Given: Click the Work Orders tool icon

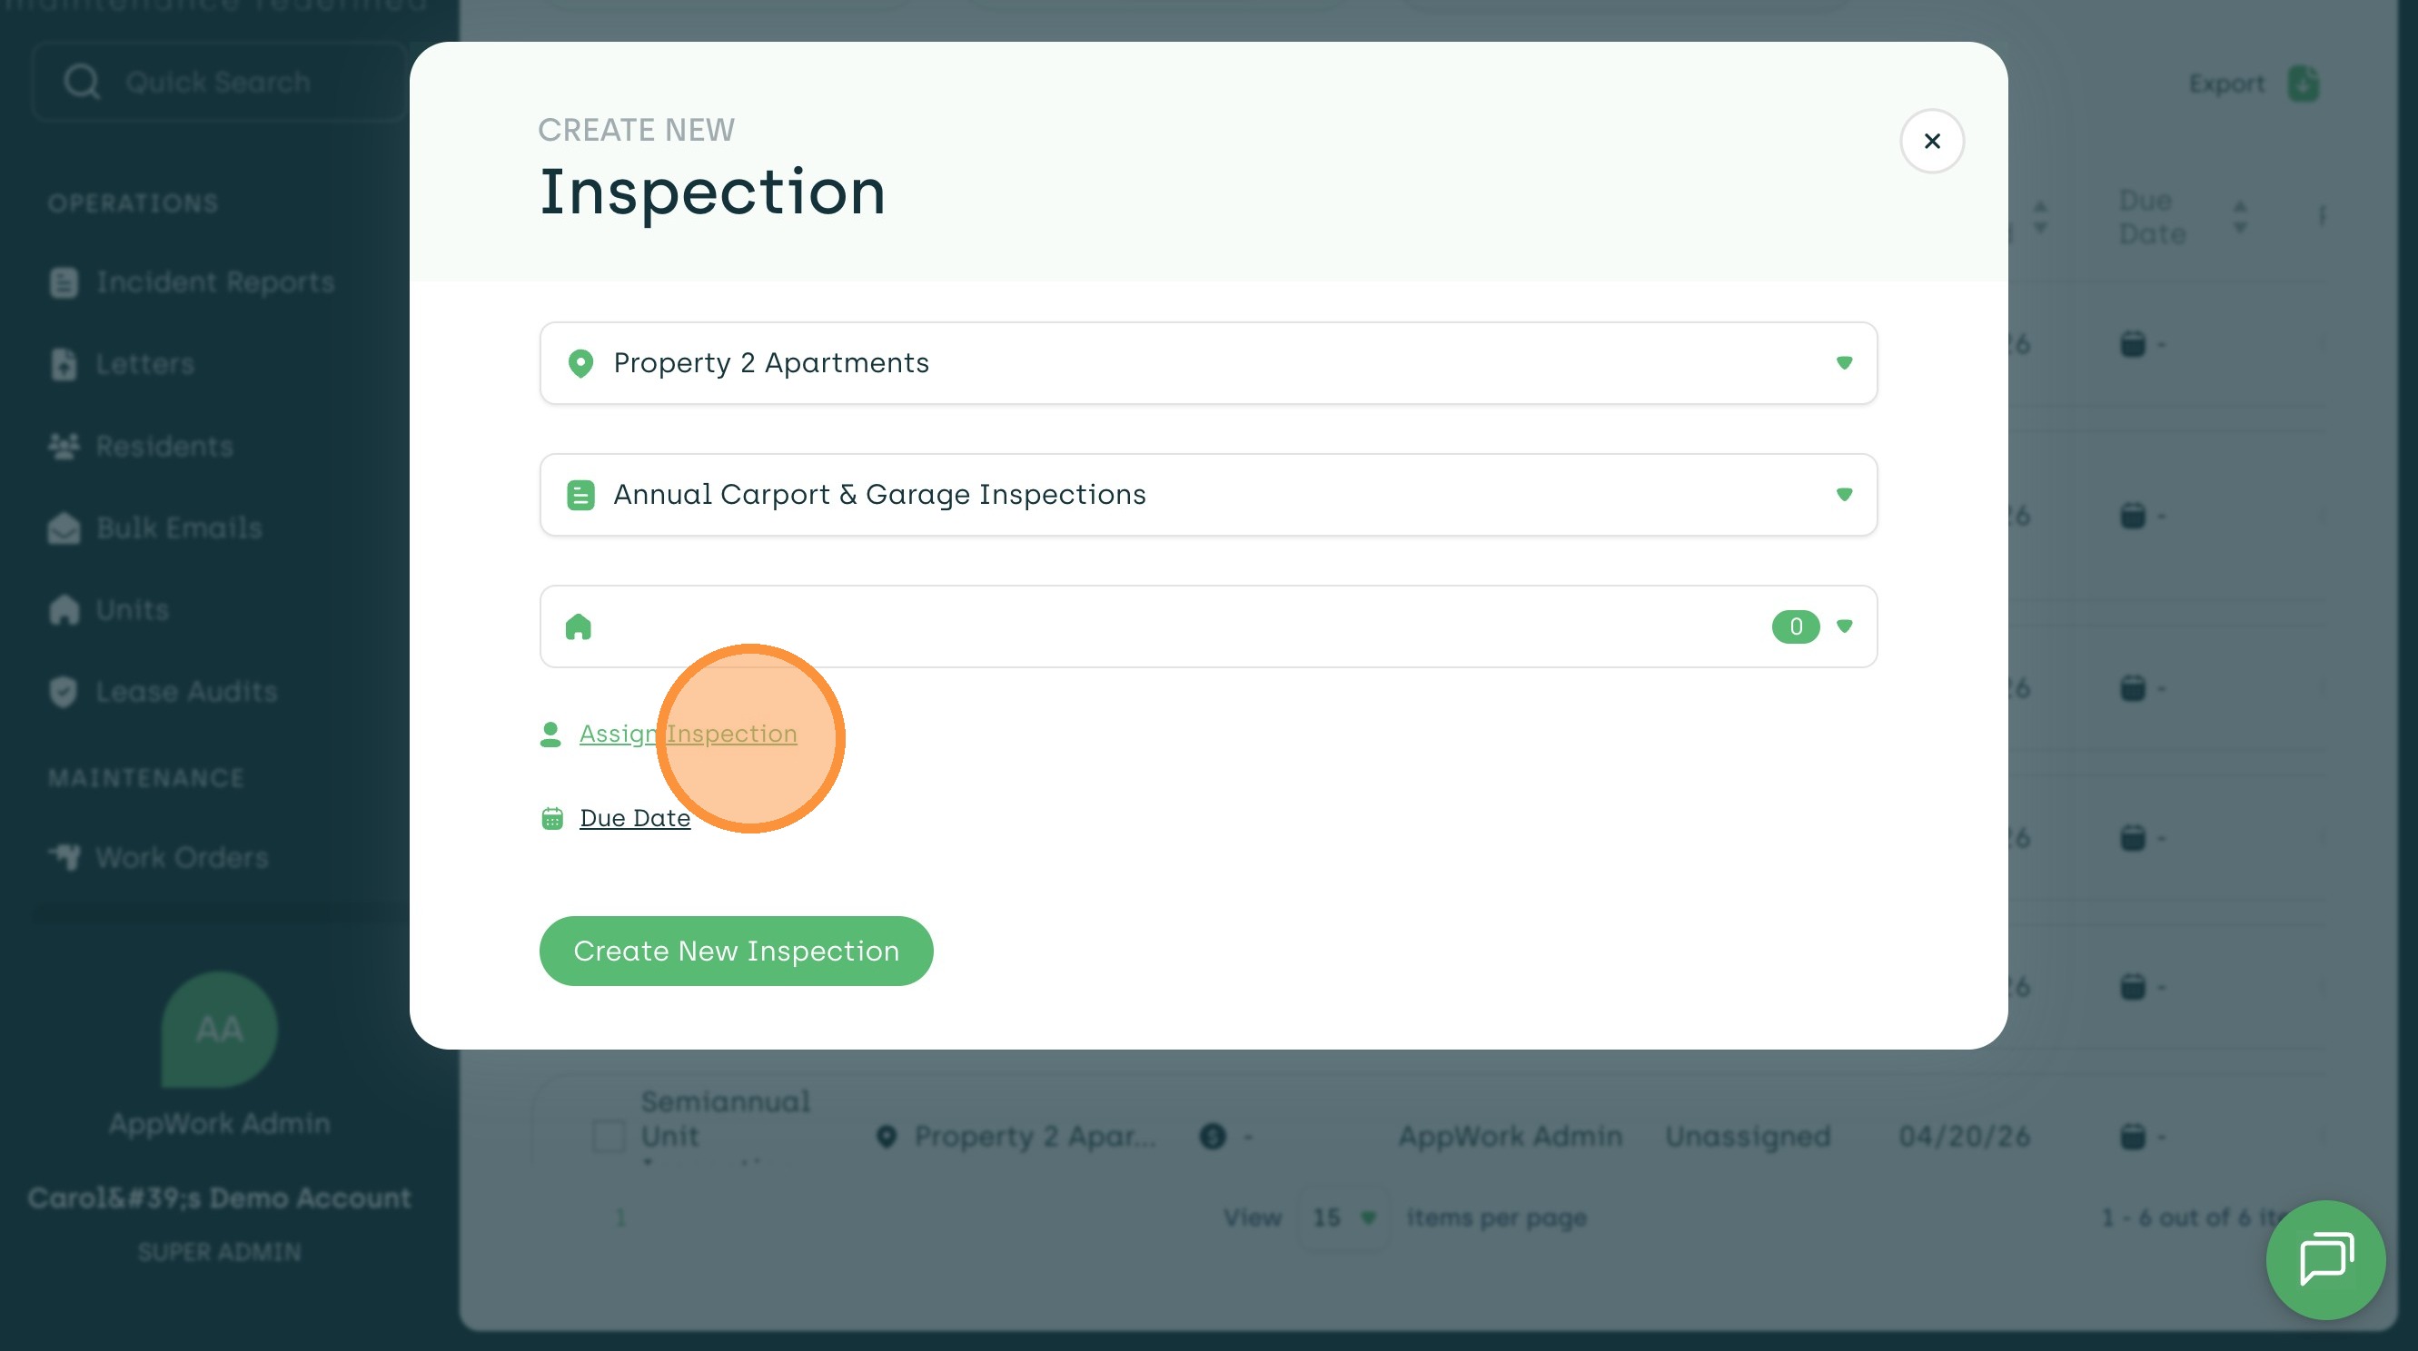Looking at the screenshot, I should click(64, 857).
